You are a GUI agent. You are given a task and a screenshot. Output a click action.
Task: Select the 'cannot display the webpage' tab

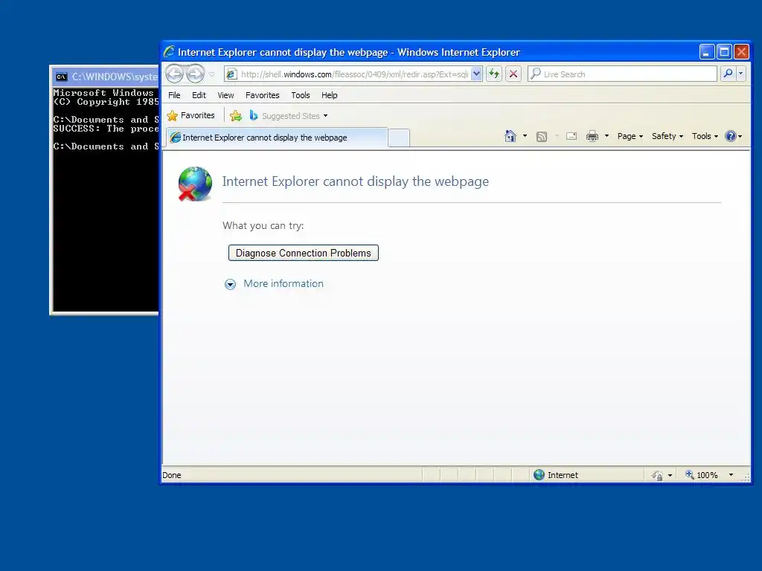pos(277,138)
